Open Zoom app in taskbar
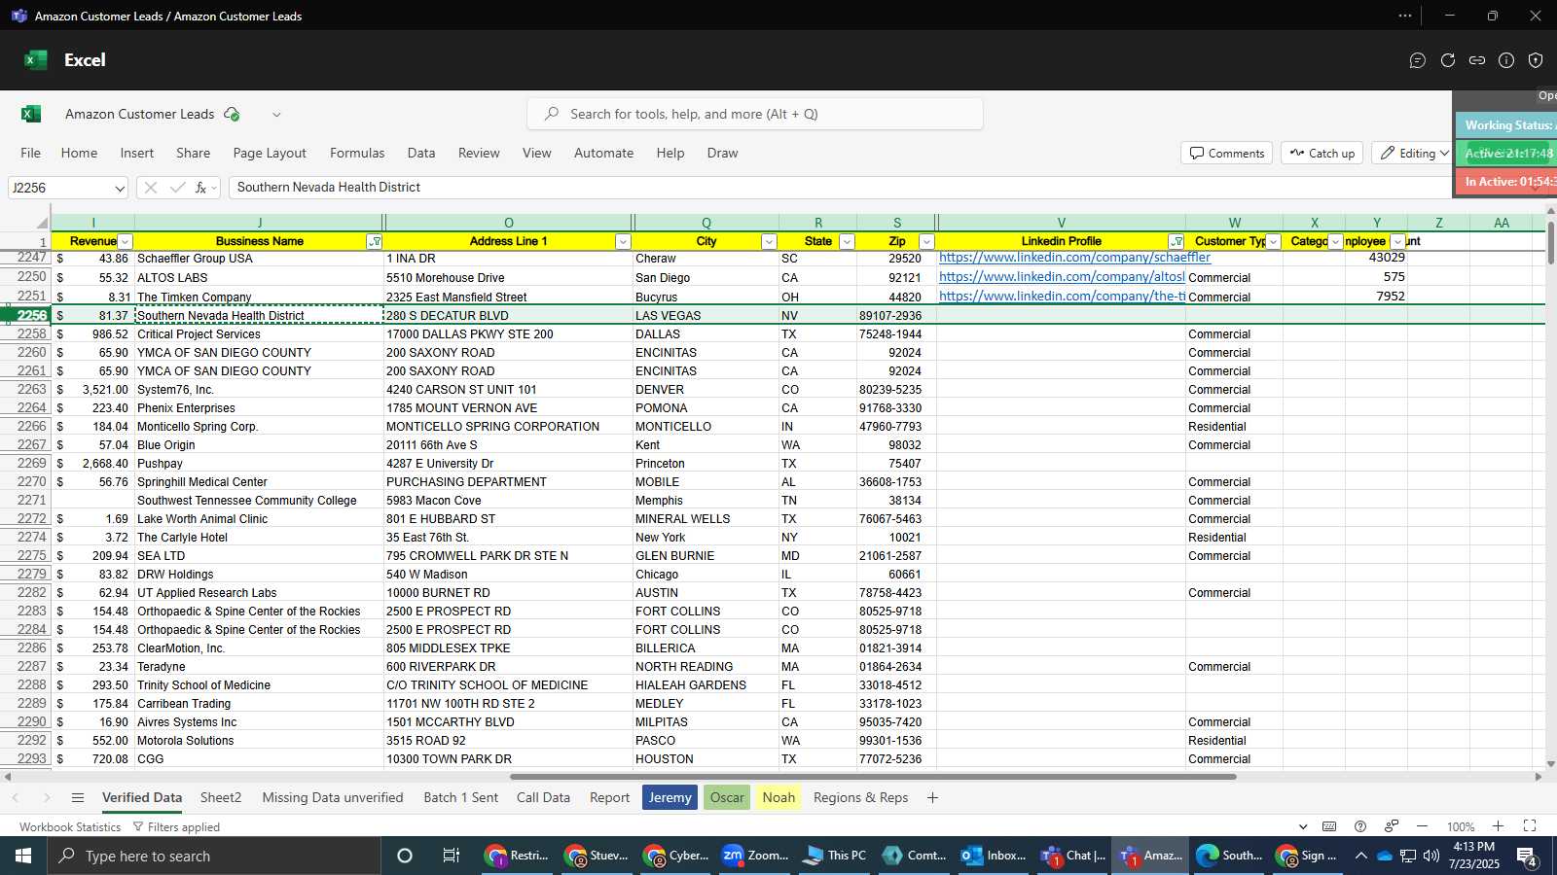1557x875 pixels. (x=754, y=856)
